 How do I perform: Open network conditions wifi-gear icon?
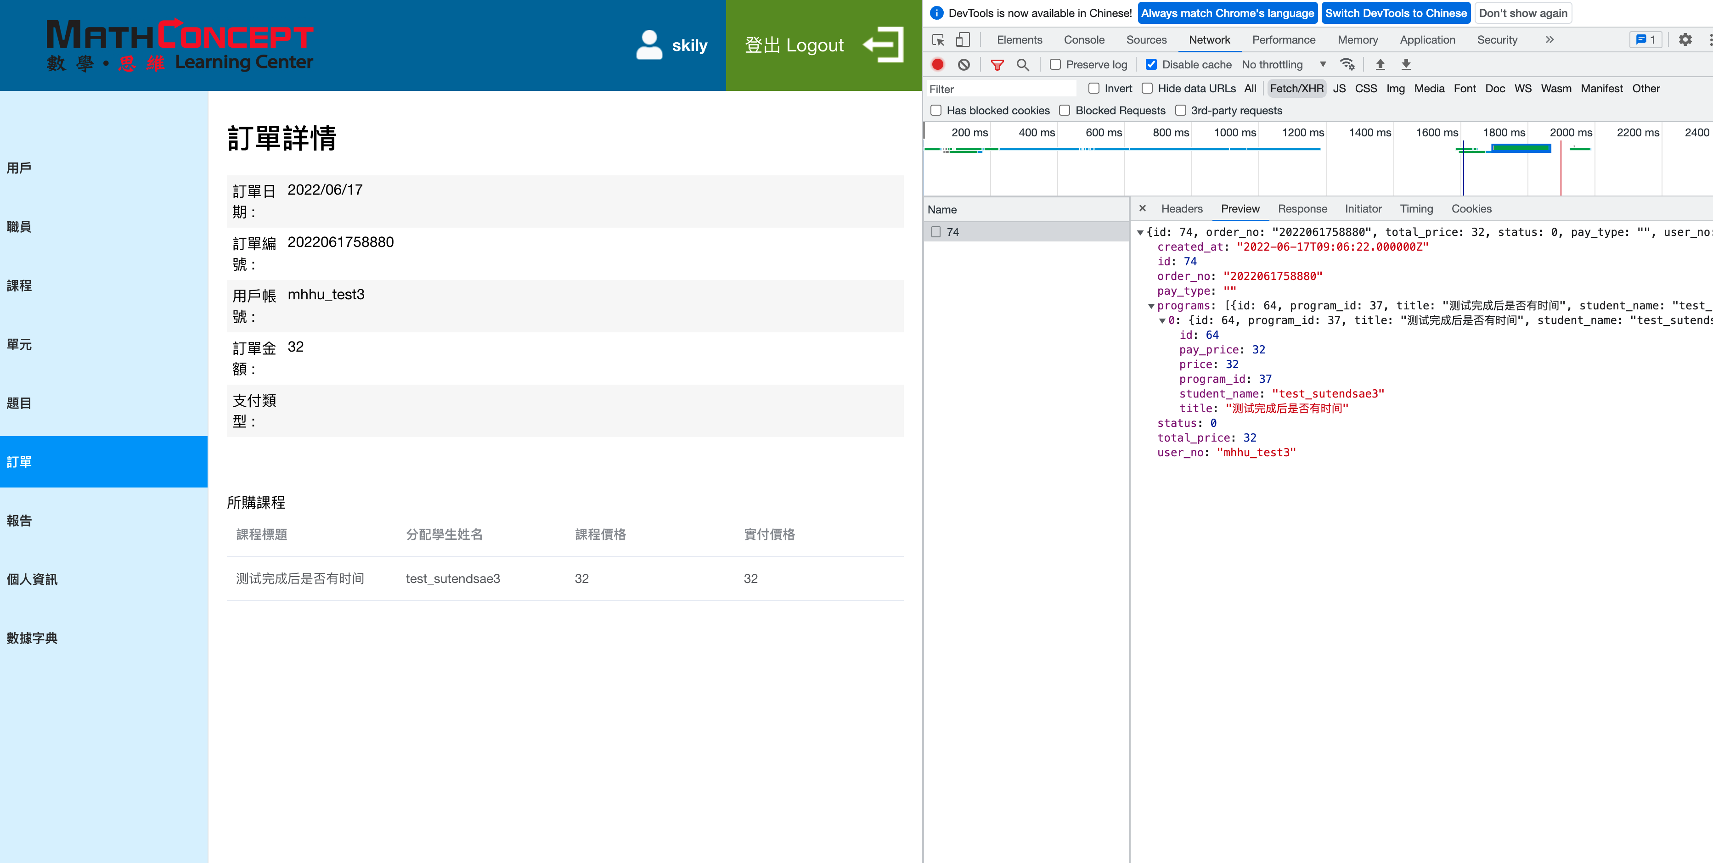(1347, 64)
